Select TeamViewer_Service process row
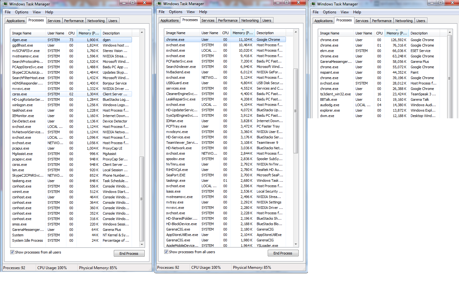 (x=225, y=143)
